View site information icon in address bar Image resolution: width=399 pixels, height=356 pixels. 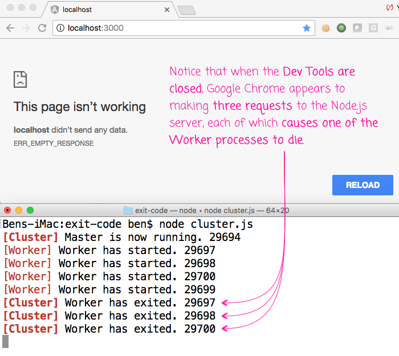(x=60, y=28)
